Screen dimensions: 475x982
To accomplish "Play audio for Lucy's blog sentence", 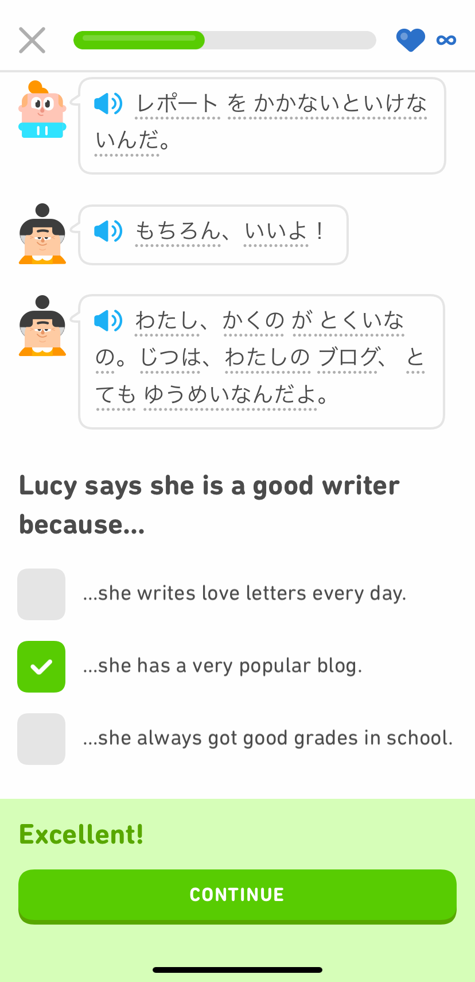I will [108, 321].
